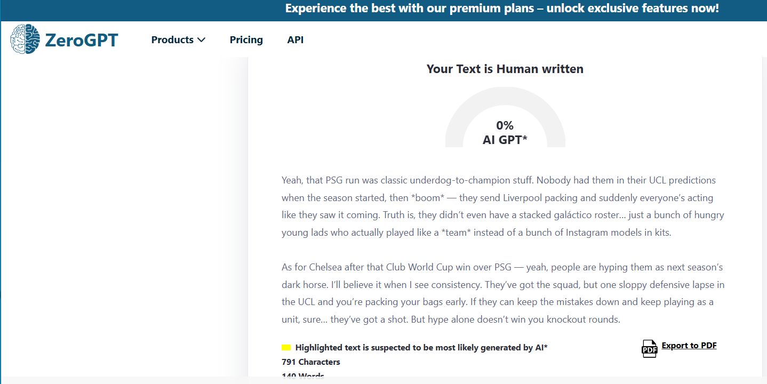The image size is (767, 384).
Task: Click the PDF file icon
Action: tap(649, 348)
